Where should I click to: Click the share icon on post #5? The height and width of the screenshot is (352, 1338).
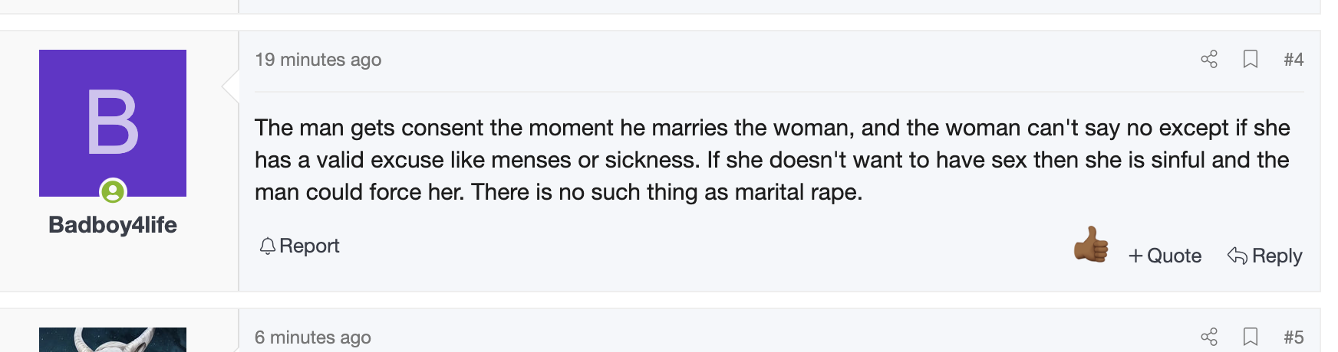[x=1209, y=337]
